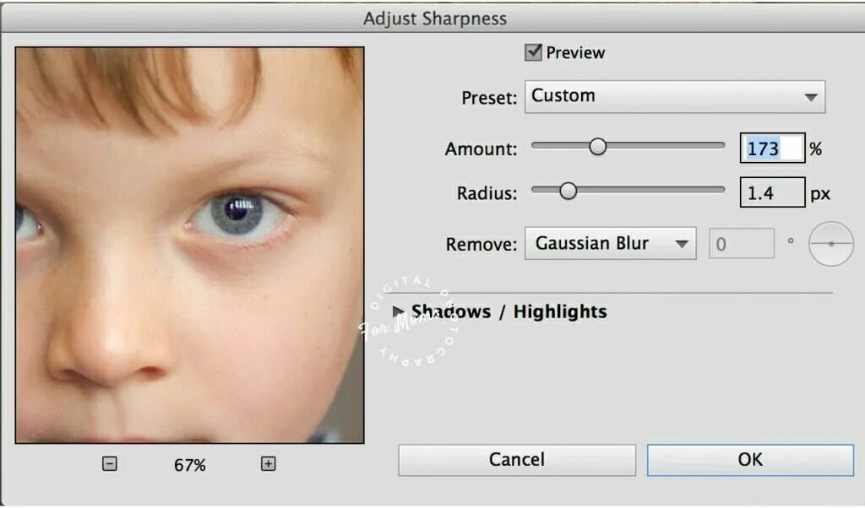Open the Custom preset combo box
Viewport: 865px width, 508px height.
(675, 97)
